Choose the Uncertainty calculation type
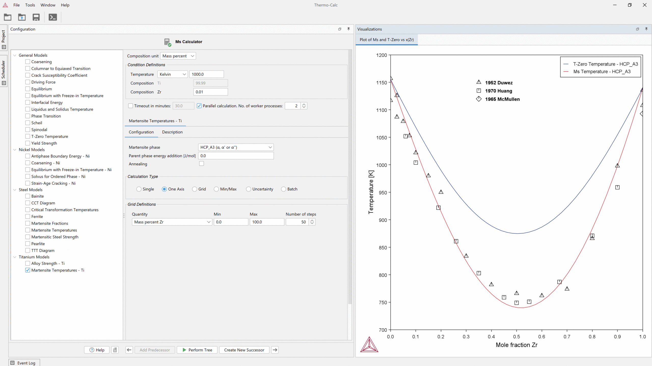The width and height of the screenshot is (652, 366). coord(249,189)
